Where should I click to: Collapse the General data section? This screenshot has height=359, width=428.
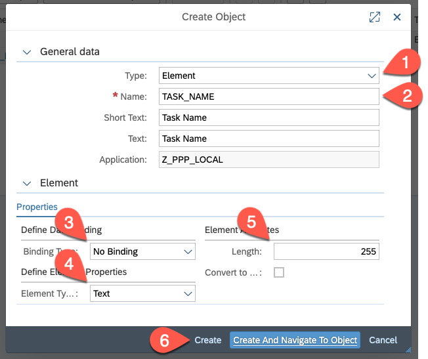tap(27, 52)
